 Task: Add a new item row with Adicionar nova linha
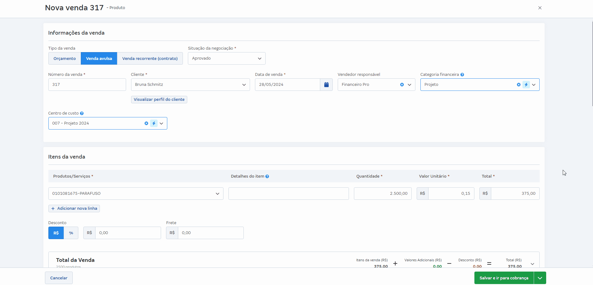[x=74, y=209]
